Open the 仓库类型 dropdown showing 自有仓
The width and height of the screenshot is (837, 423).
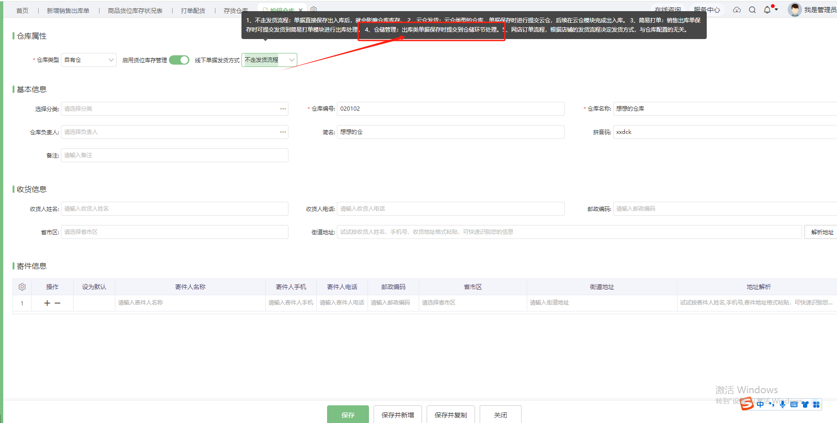[89, 60]
